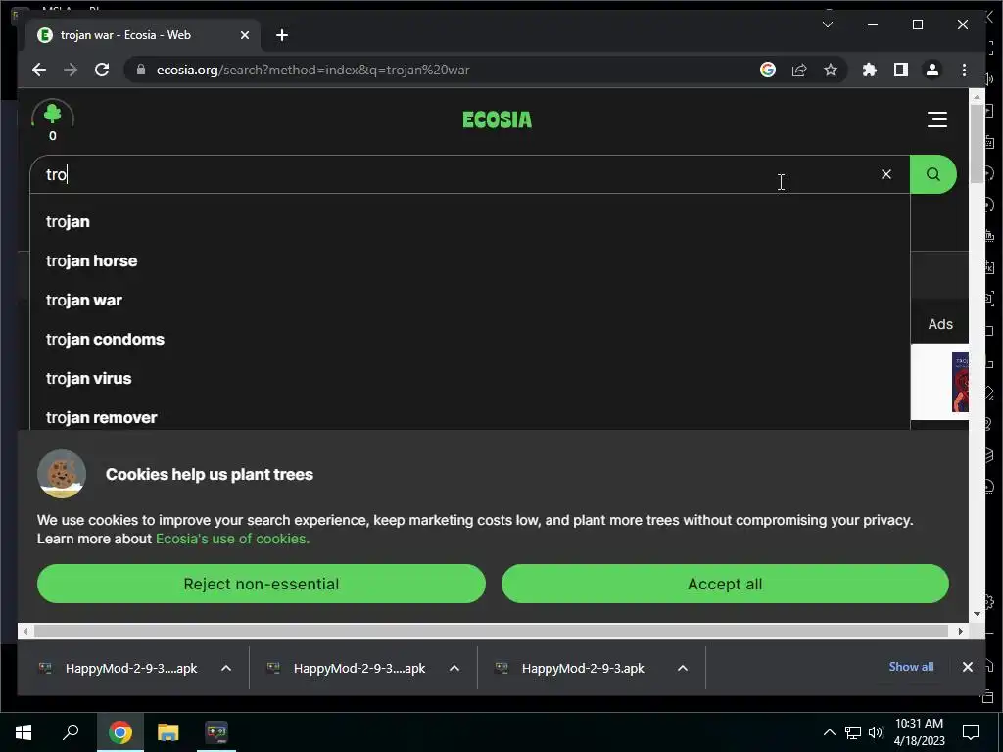
Task: Show hidden system tray icons
Action: pos(829,732)
